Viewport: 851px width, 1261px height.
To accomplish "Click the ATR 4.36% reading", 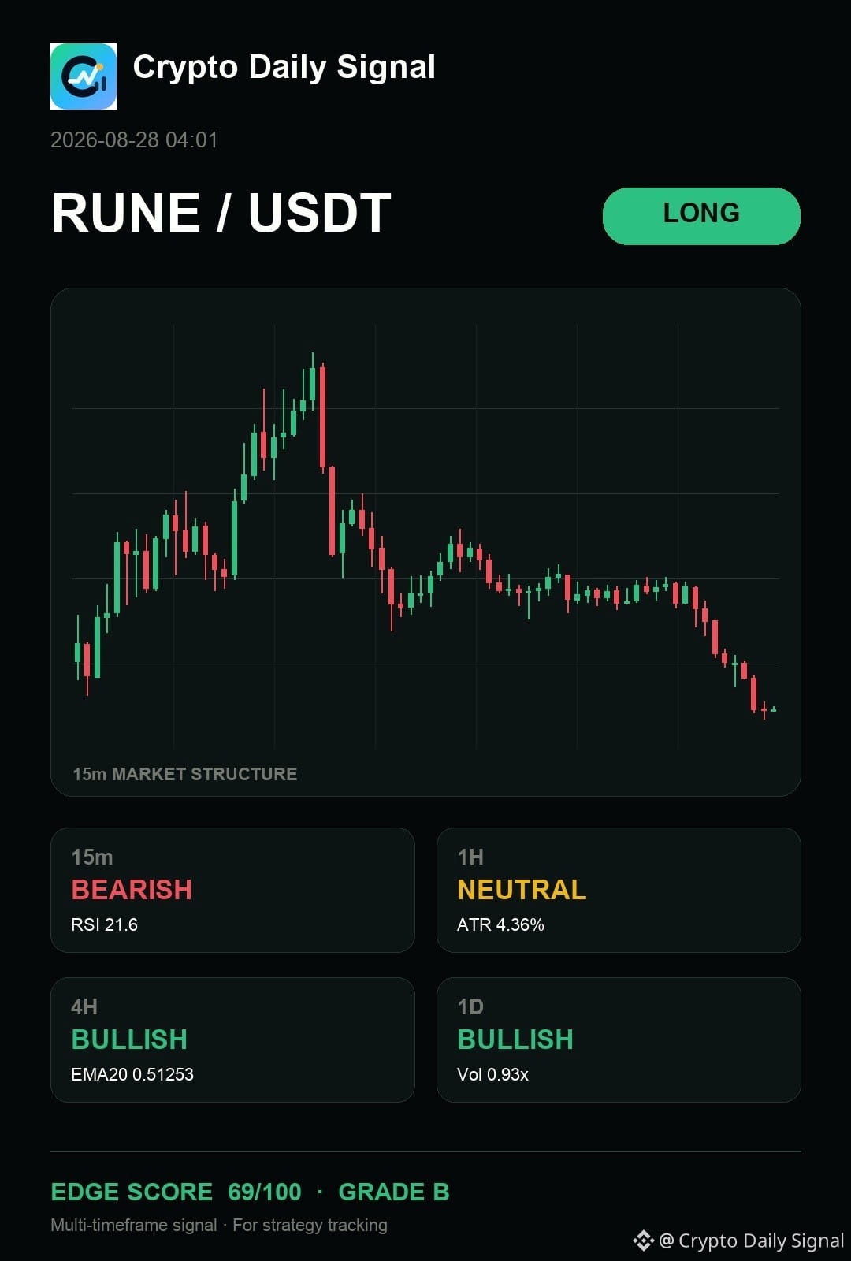I will point(500,924).
